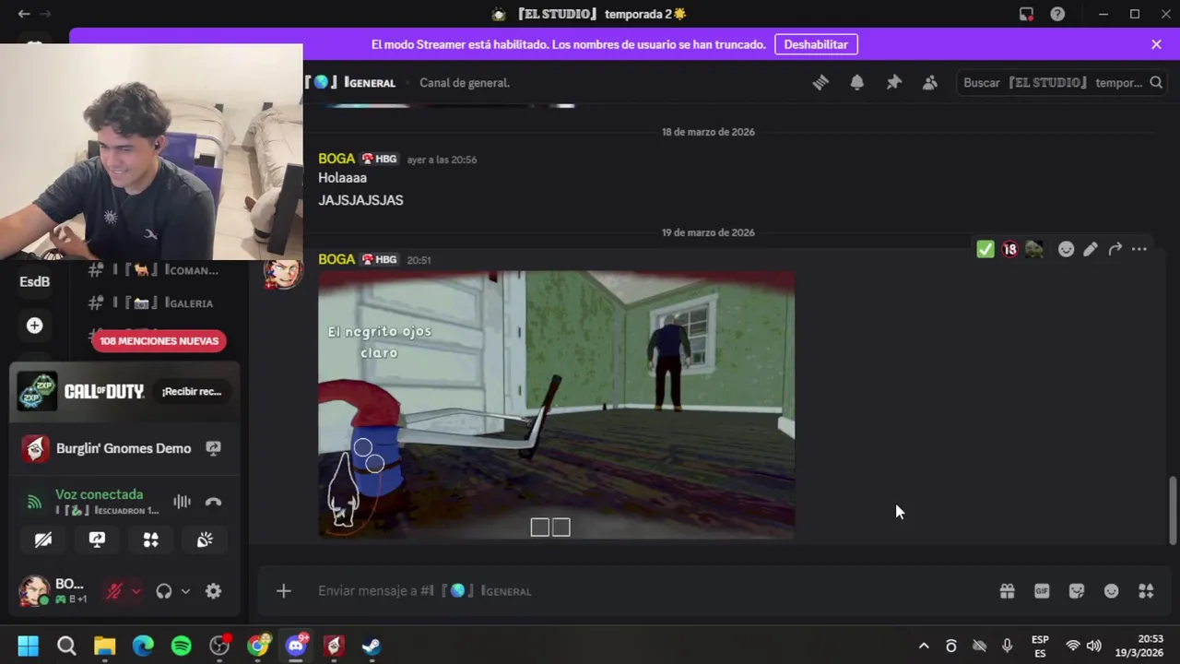Toggle the member list icon

click(930, 82)
